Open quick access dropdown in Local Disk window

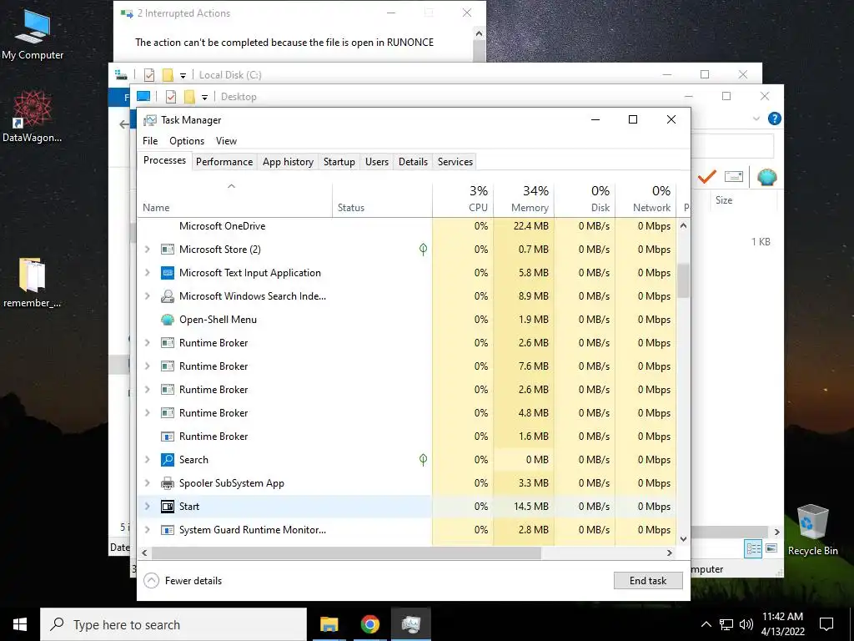point(183,76)
